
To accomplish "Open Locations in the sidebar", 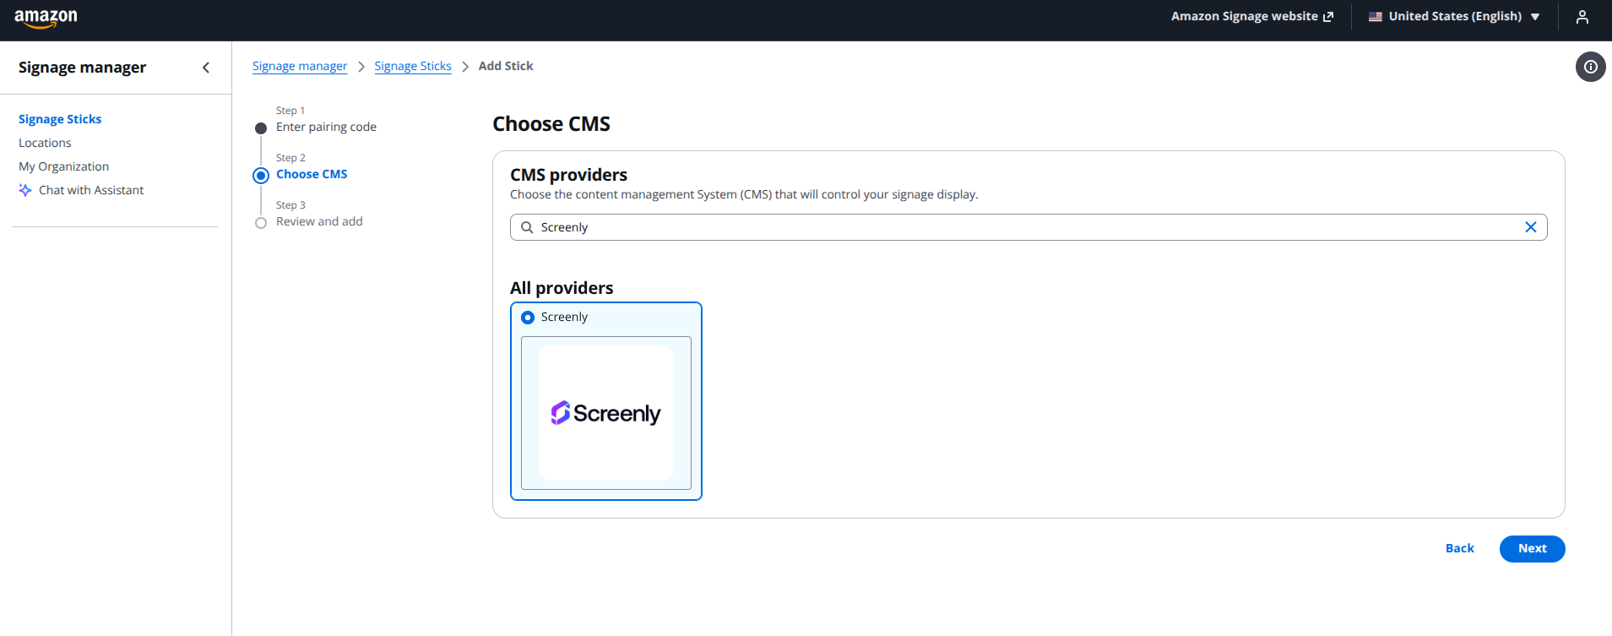I will (x=45, y=143).
